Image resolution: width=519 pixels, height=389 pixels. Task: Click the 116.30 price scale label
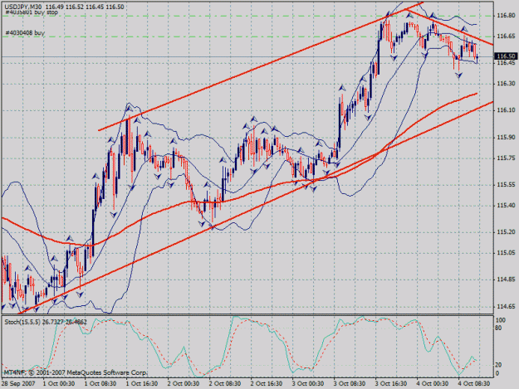pyautogui.click(x=506, y=84)
